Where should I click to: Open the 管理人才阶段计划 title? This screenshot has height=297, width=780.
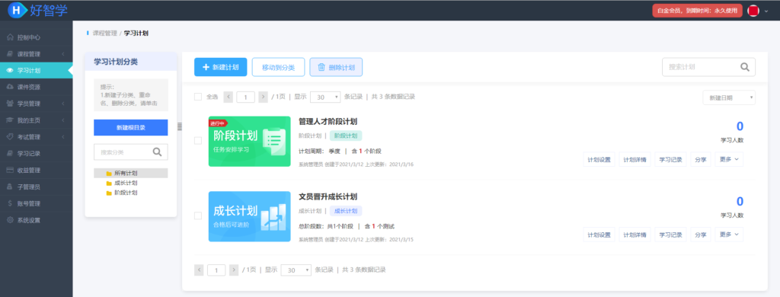[328, 121]
